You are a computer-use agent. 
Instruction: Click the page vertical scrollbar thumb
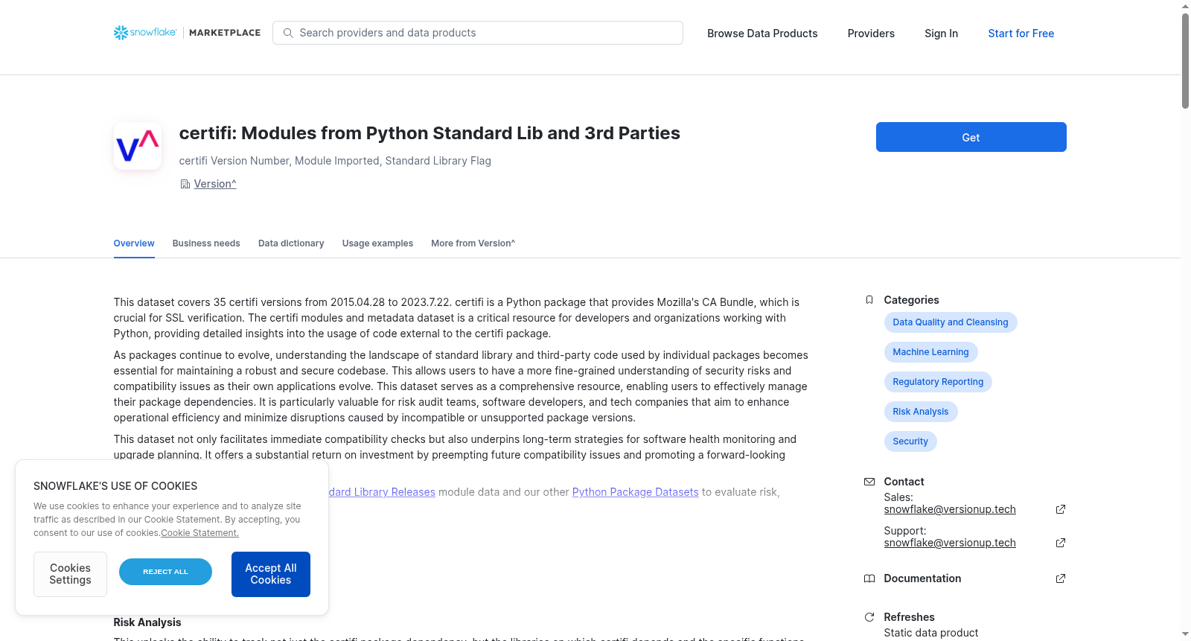[1185, 61]
